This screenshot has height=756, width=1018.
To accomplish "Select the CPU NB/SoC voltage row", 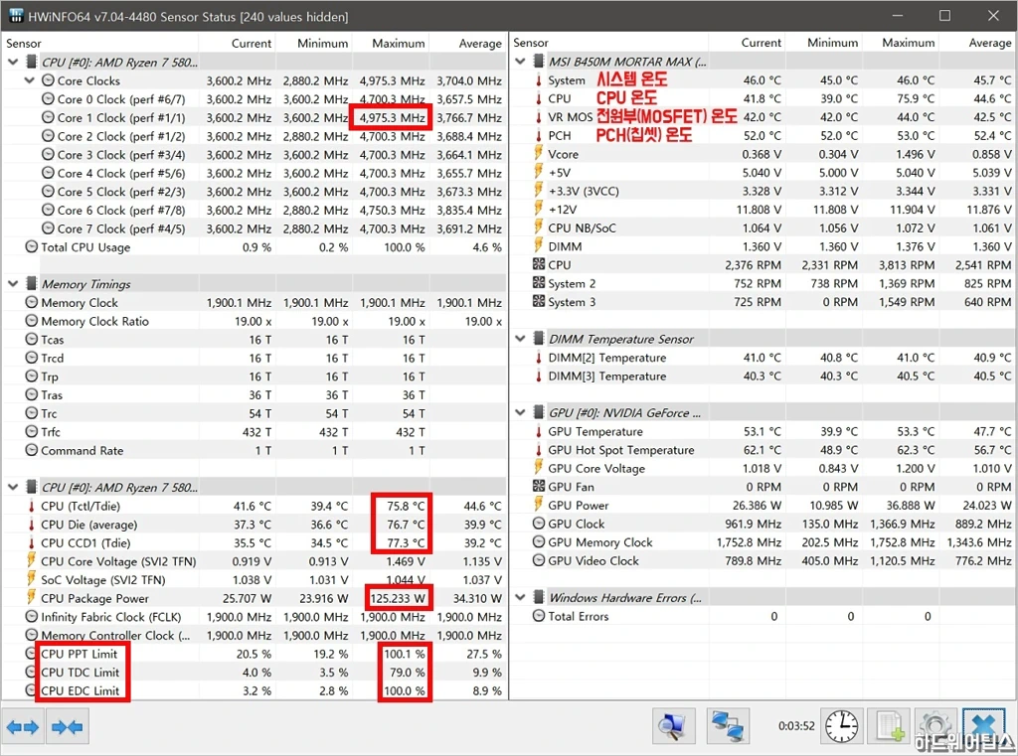I will [763, 227].
